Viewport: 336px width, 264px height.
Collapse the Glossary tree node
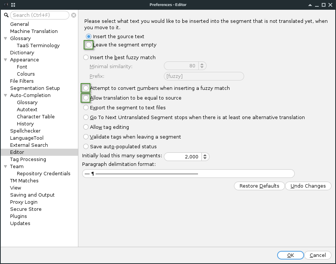point(6,39)
